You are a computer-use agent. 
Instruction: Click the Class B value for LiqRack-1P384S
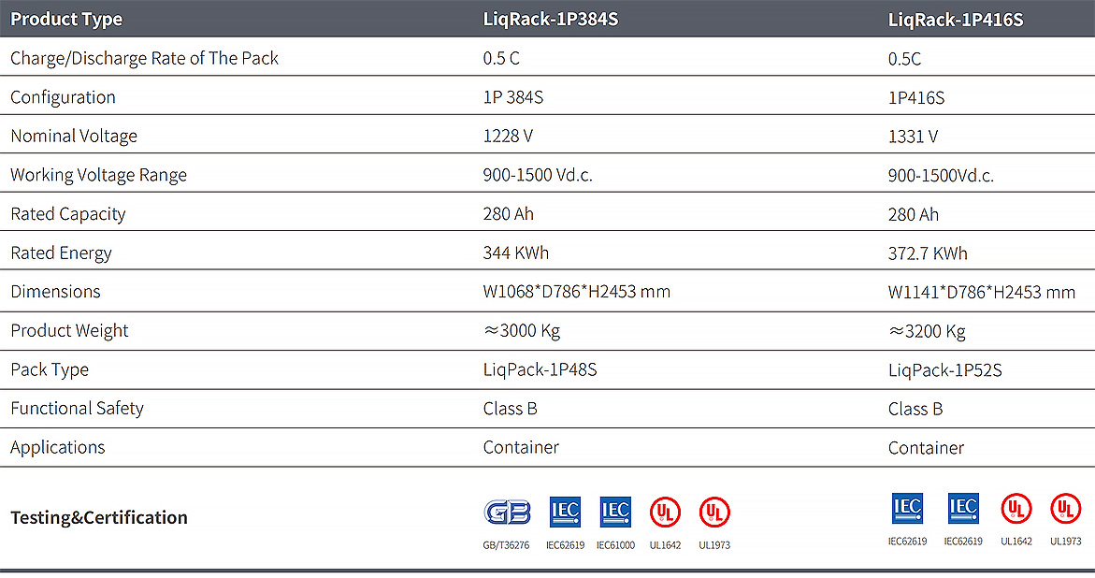pyautogui.click(x=510, y=409)
